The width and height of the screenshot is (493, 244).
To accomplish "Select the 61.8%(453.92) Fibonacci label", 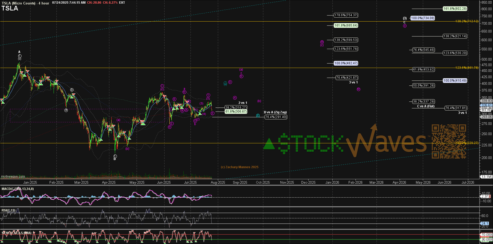I will [423, 69].
